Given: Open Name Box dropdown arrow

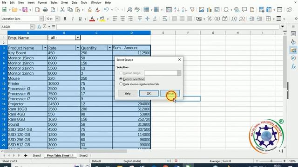Looking at the screenshot, I should click(32, 27).
